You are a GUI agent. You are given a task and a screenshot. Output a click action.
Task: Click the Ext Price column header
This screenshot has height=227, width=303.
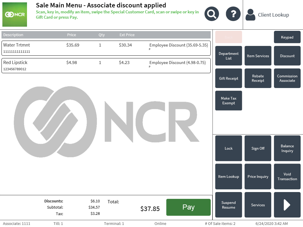tap(127, 35)
